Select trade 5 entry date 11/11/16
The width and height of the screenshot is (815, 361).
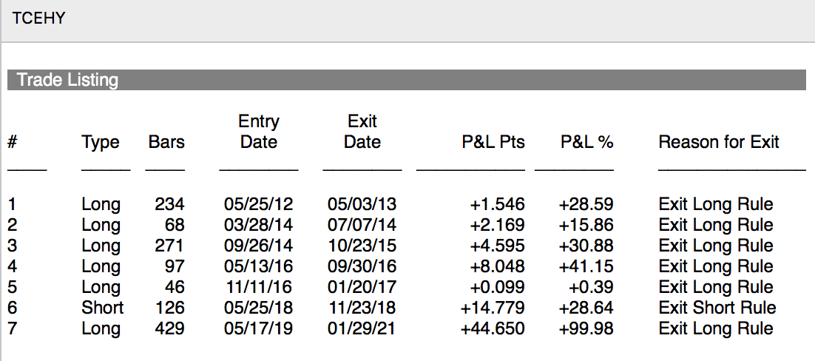click(x=258, y=286)
